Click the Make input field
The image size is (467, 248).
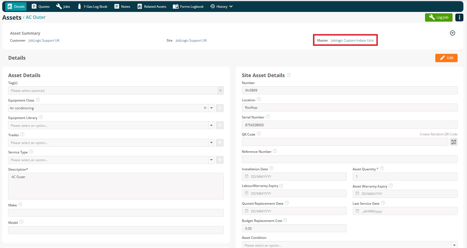pyautogui.click(x=116, y=213)
